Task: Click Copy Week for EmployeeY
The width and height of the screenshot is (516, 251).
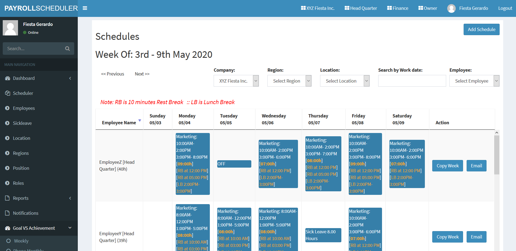Action: tap(448, 237)
